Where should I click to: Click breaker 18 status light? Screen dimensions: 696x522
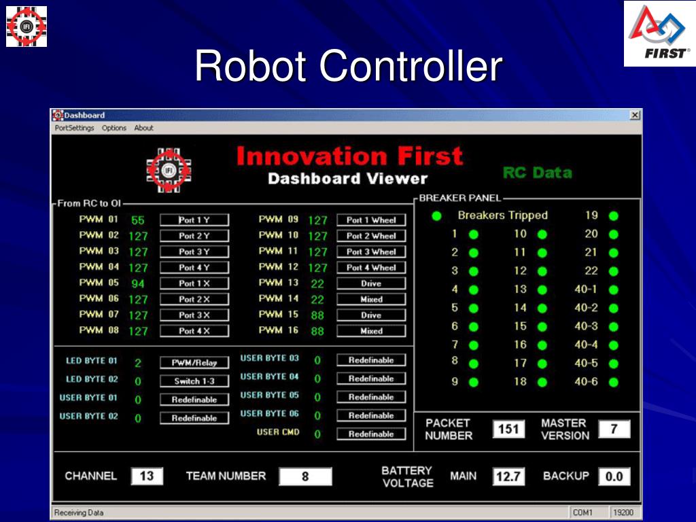tap(542, 382)
